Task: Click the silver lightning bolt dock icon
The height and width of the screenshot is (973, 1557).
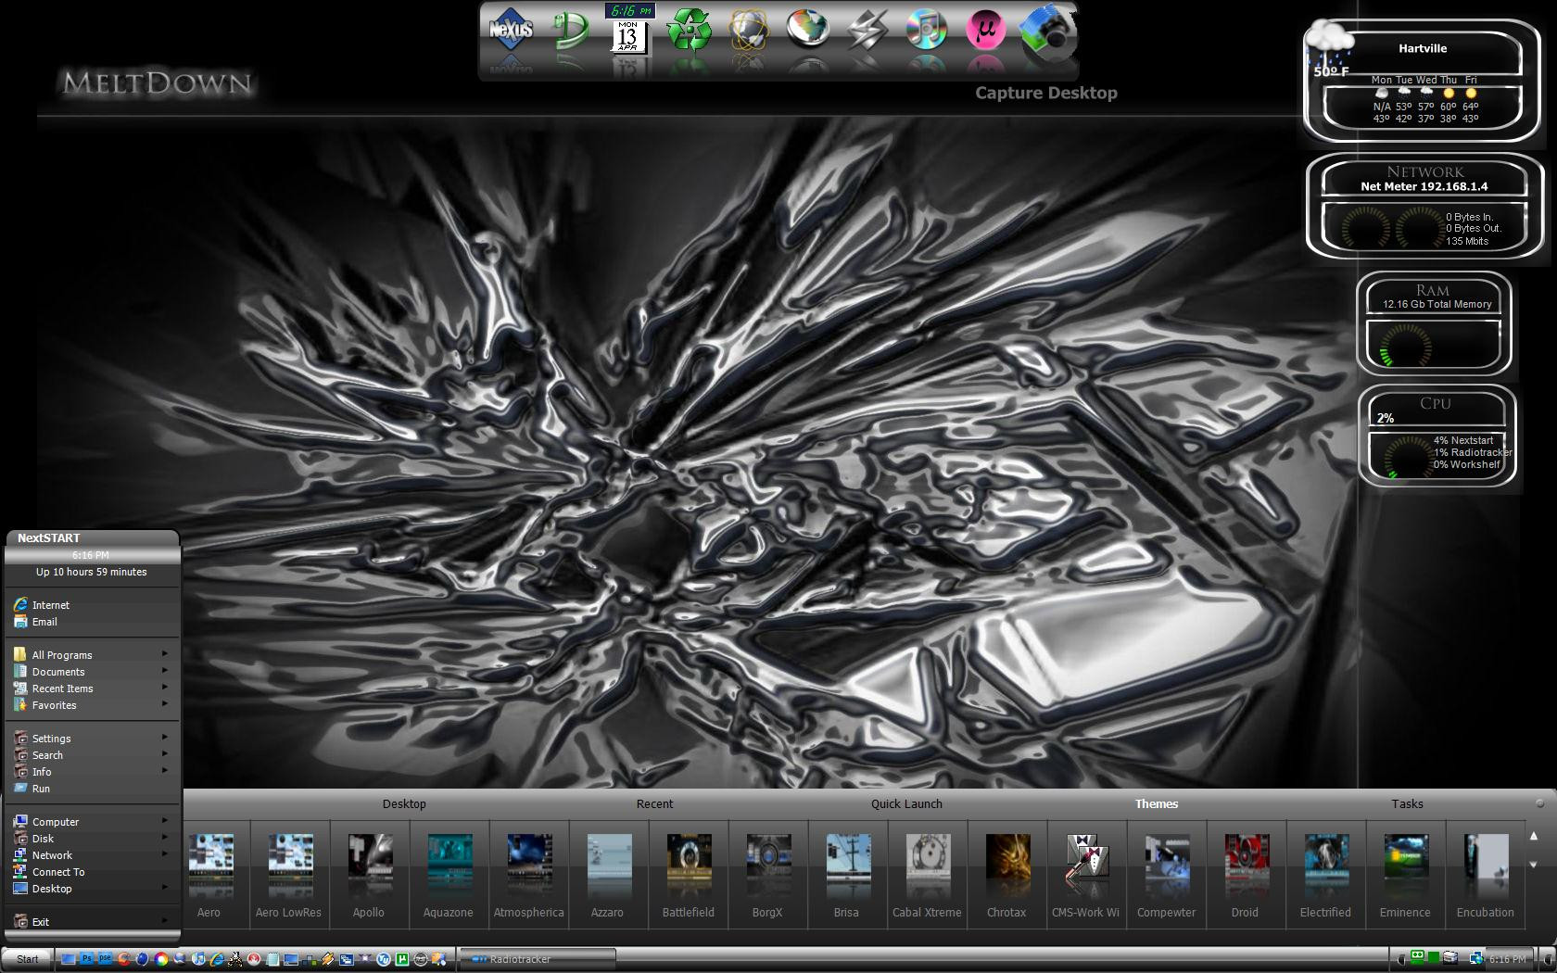Action: coord(867,31)
